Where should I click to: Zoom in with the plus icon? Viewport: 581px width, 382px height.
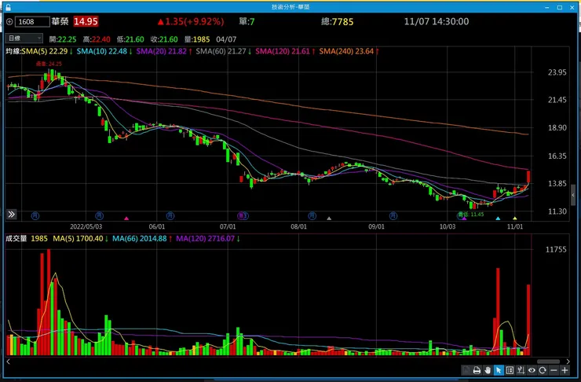click(x=565, y=370)
